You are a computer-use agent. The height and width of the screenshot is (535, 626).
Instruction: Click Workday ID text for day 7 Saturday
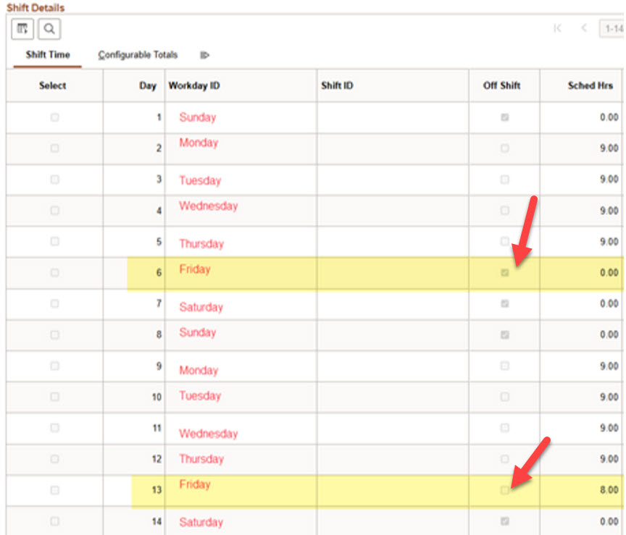tap(201, 307)
